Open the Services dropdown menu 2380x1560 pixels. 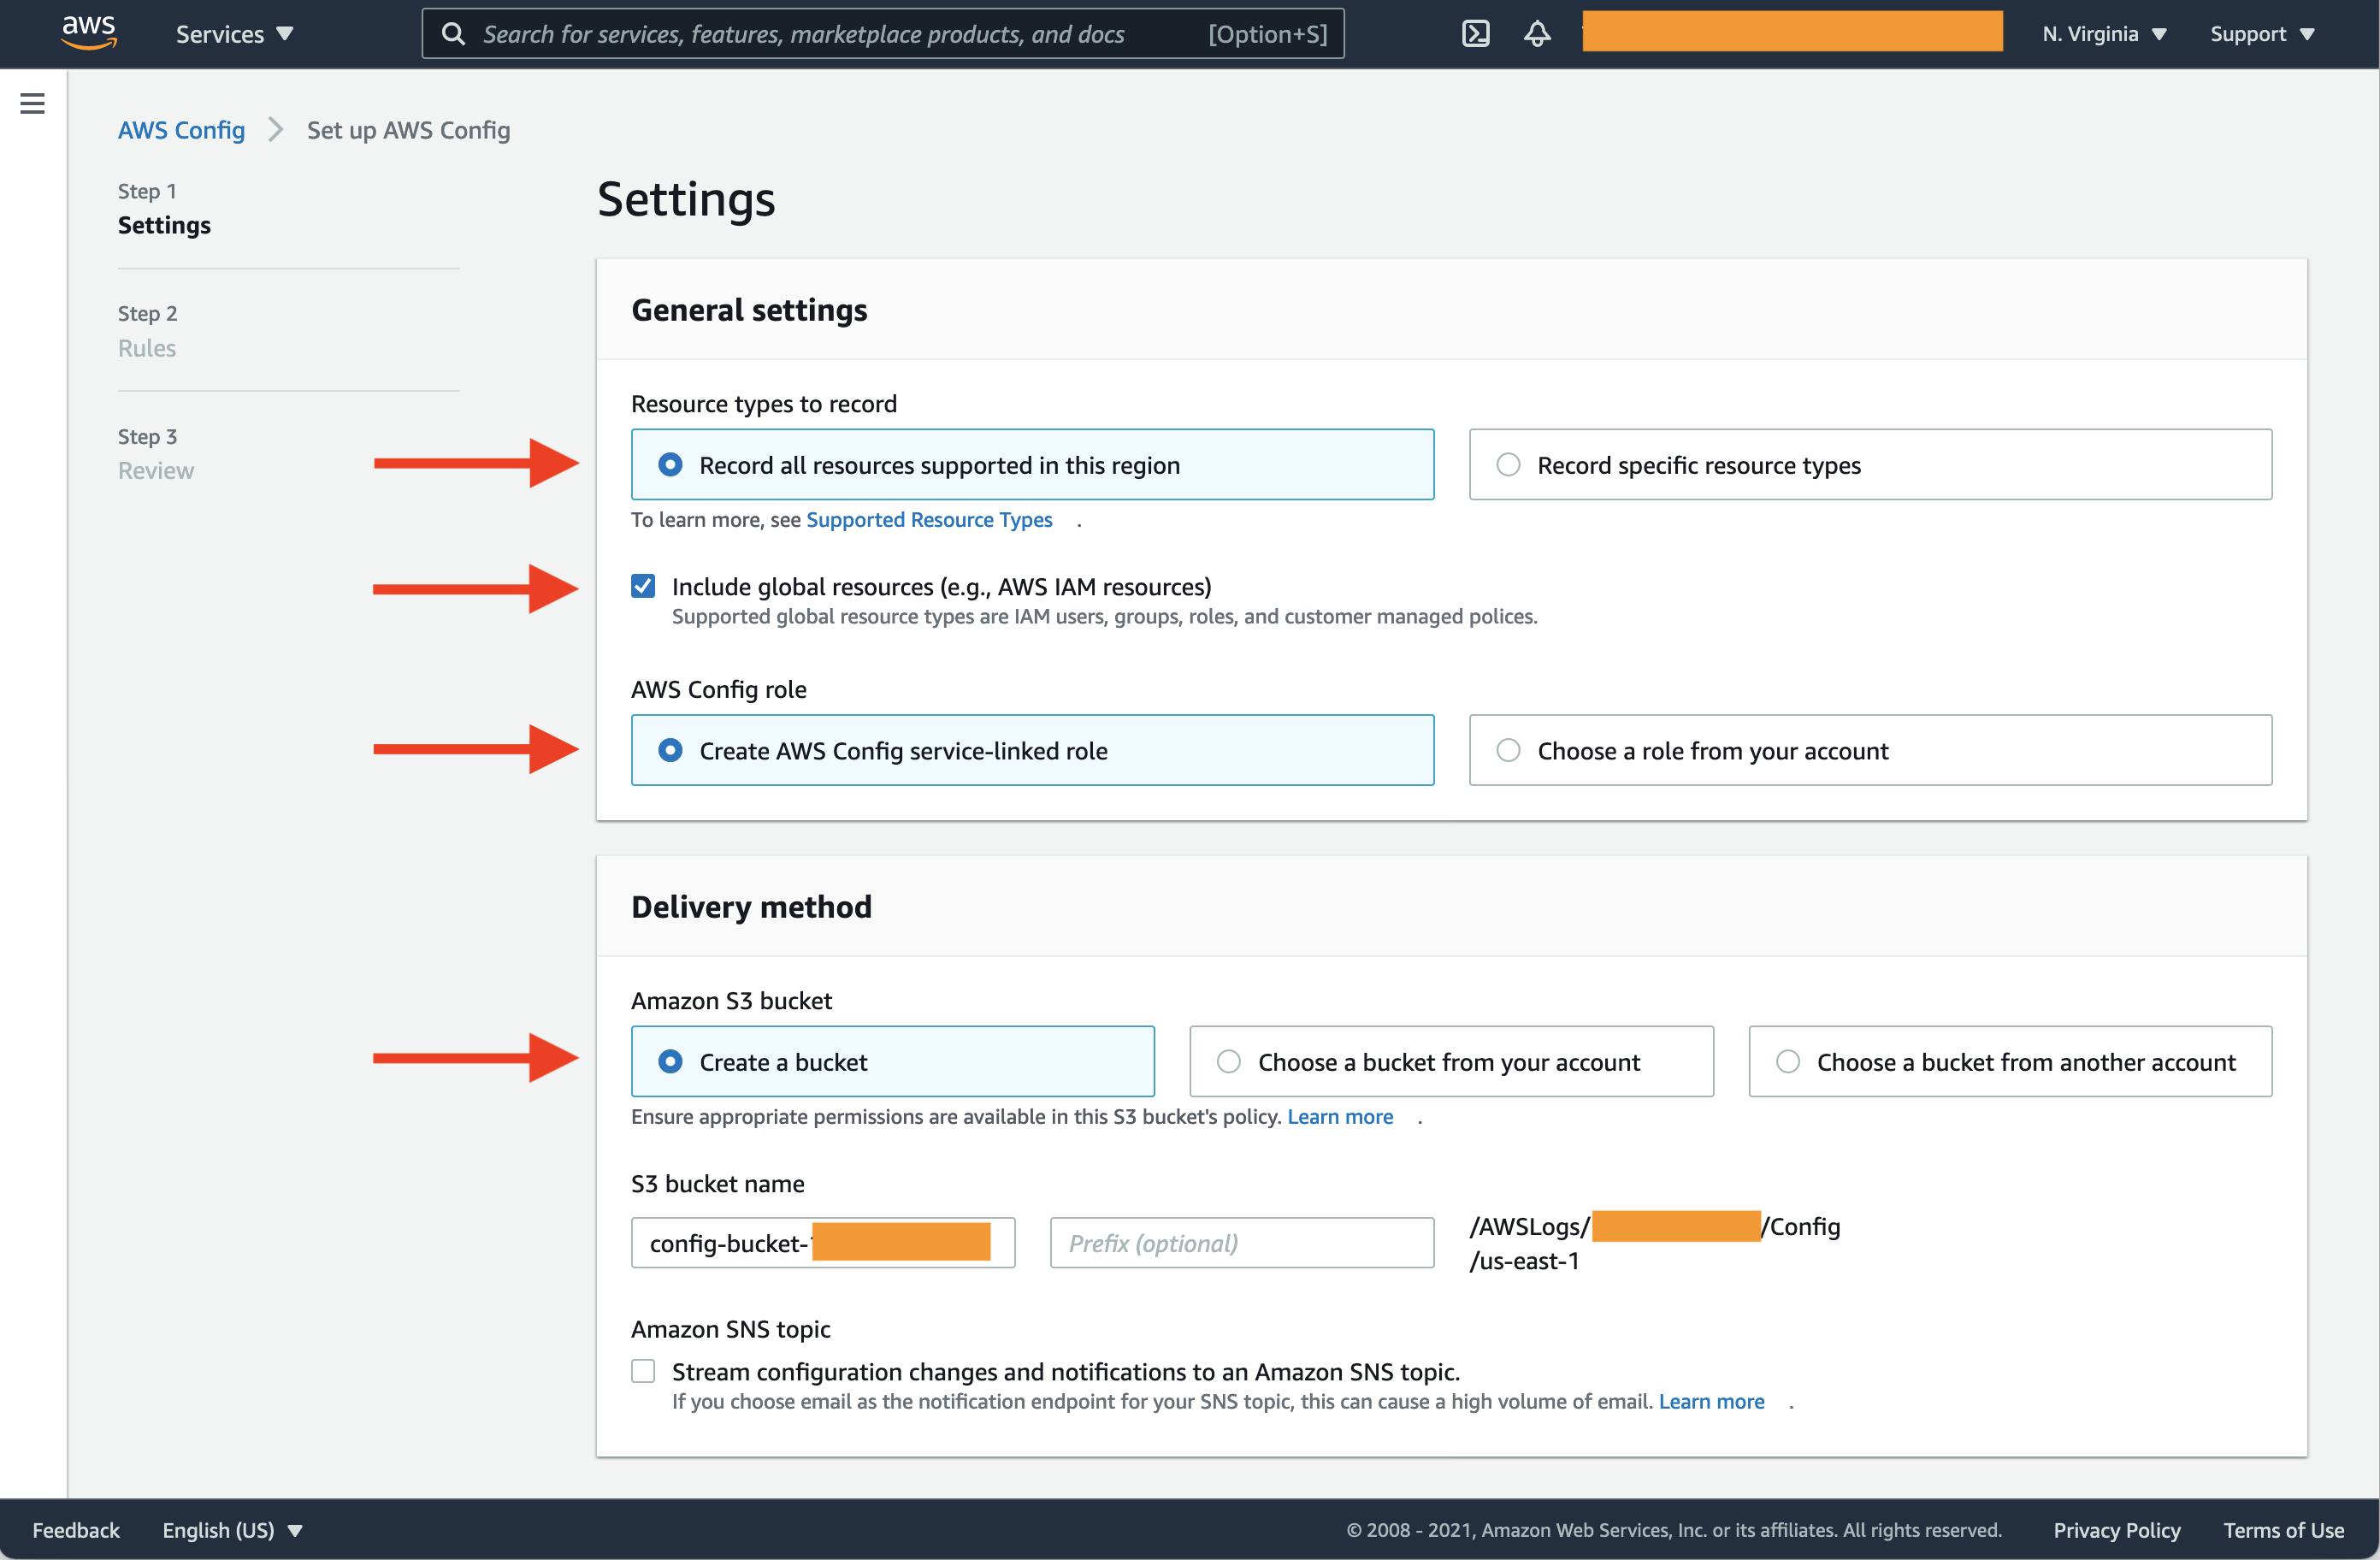coord(235,34)
